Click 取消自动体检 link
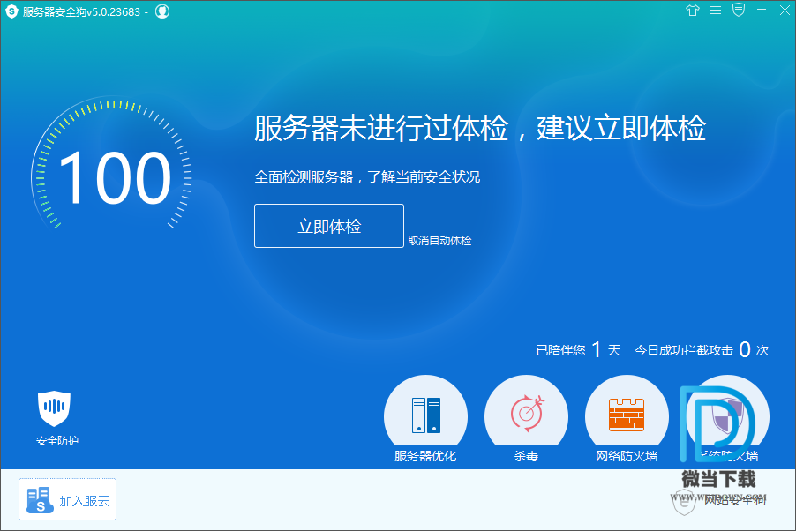Viewport: 796px width, 531px height. coord(439,240)
